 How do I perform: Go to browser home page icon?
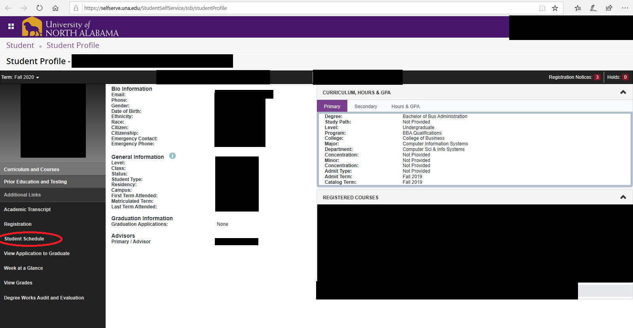(x=55, y=8)
